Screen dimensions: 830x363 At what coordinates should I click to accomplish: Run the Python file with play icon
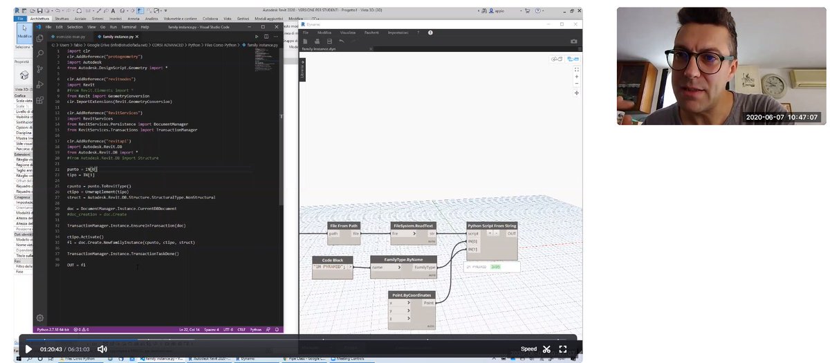coord(257,36)
